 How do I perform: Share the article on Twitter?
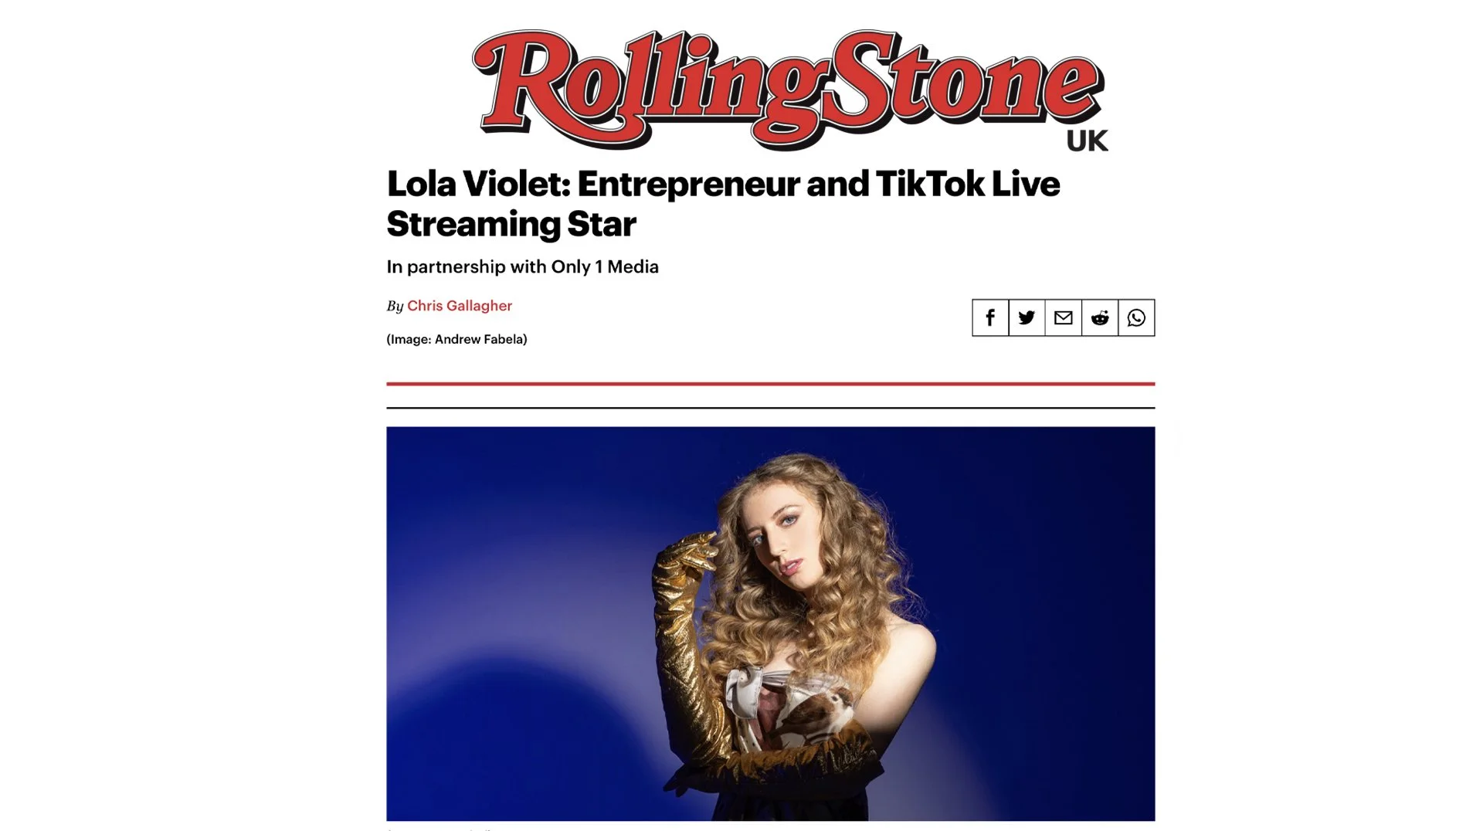coord(1027,317)
